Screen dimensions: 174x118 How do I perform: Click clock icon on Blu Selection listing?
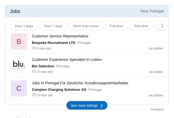(34, 72)
